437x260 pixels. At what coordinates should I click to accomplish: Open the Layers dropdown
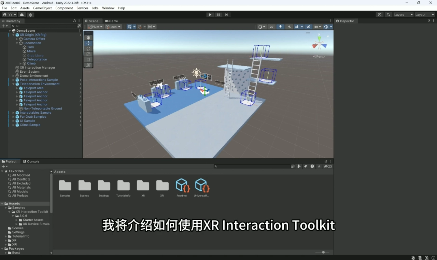click(x=403, y=15)
